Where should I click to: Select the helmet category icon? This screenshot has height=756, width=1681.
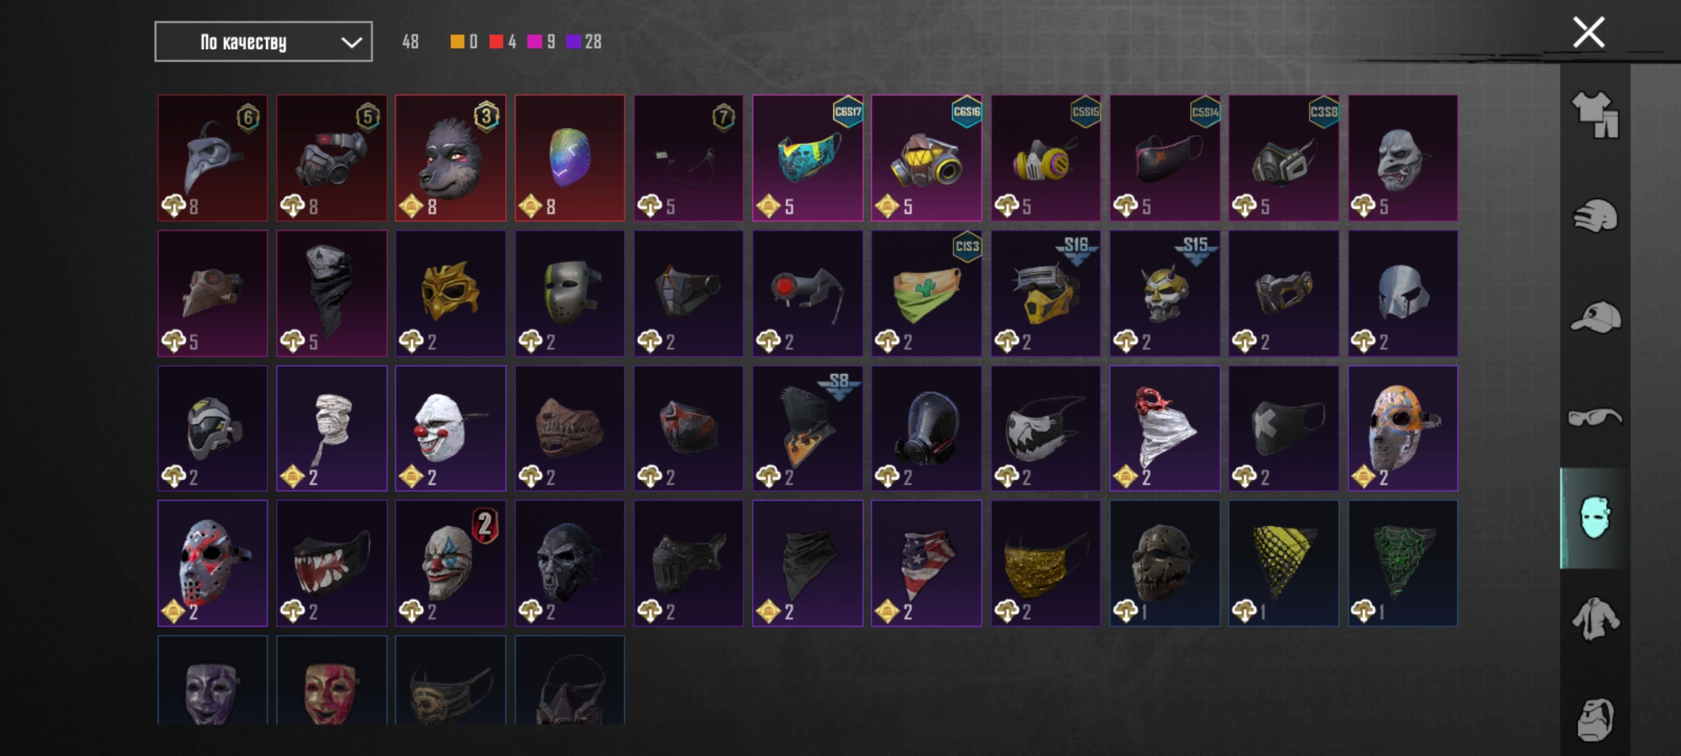click(x=1595, y=216)
